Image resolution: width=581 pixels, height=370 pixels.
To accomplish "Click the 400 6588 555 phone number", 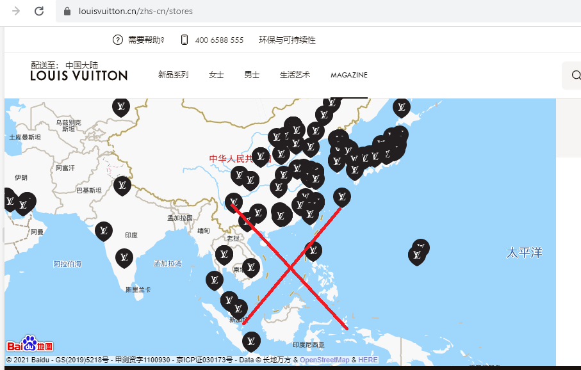I will click(219, 40).
